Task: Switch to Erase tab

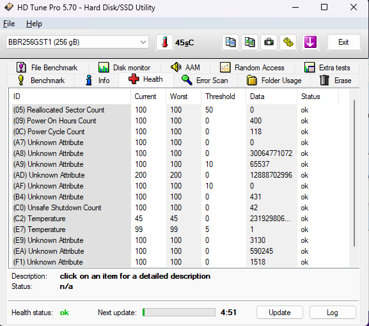Action: tap(335, 80)
